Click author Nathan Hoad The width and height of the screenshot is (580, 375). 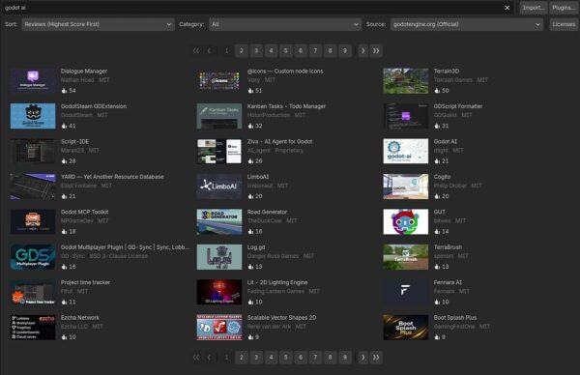pos(77,80)
